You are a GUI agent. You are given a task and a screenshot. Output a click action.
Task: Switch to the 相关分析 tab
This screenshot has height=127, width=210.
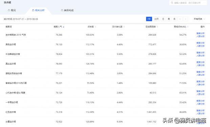[38, 10]
